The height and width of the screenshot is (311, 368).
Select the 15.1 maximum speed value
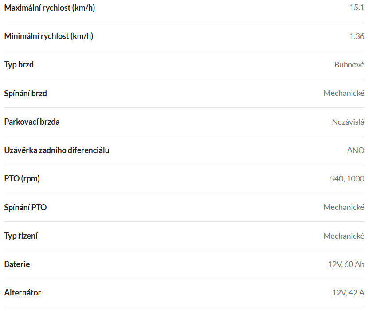(357, 8)
